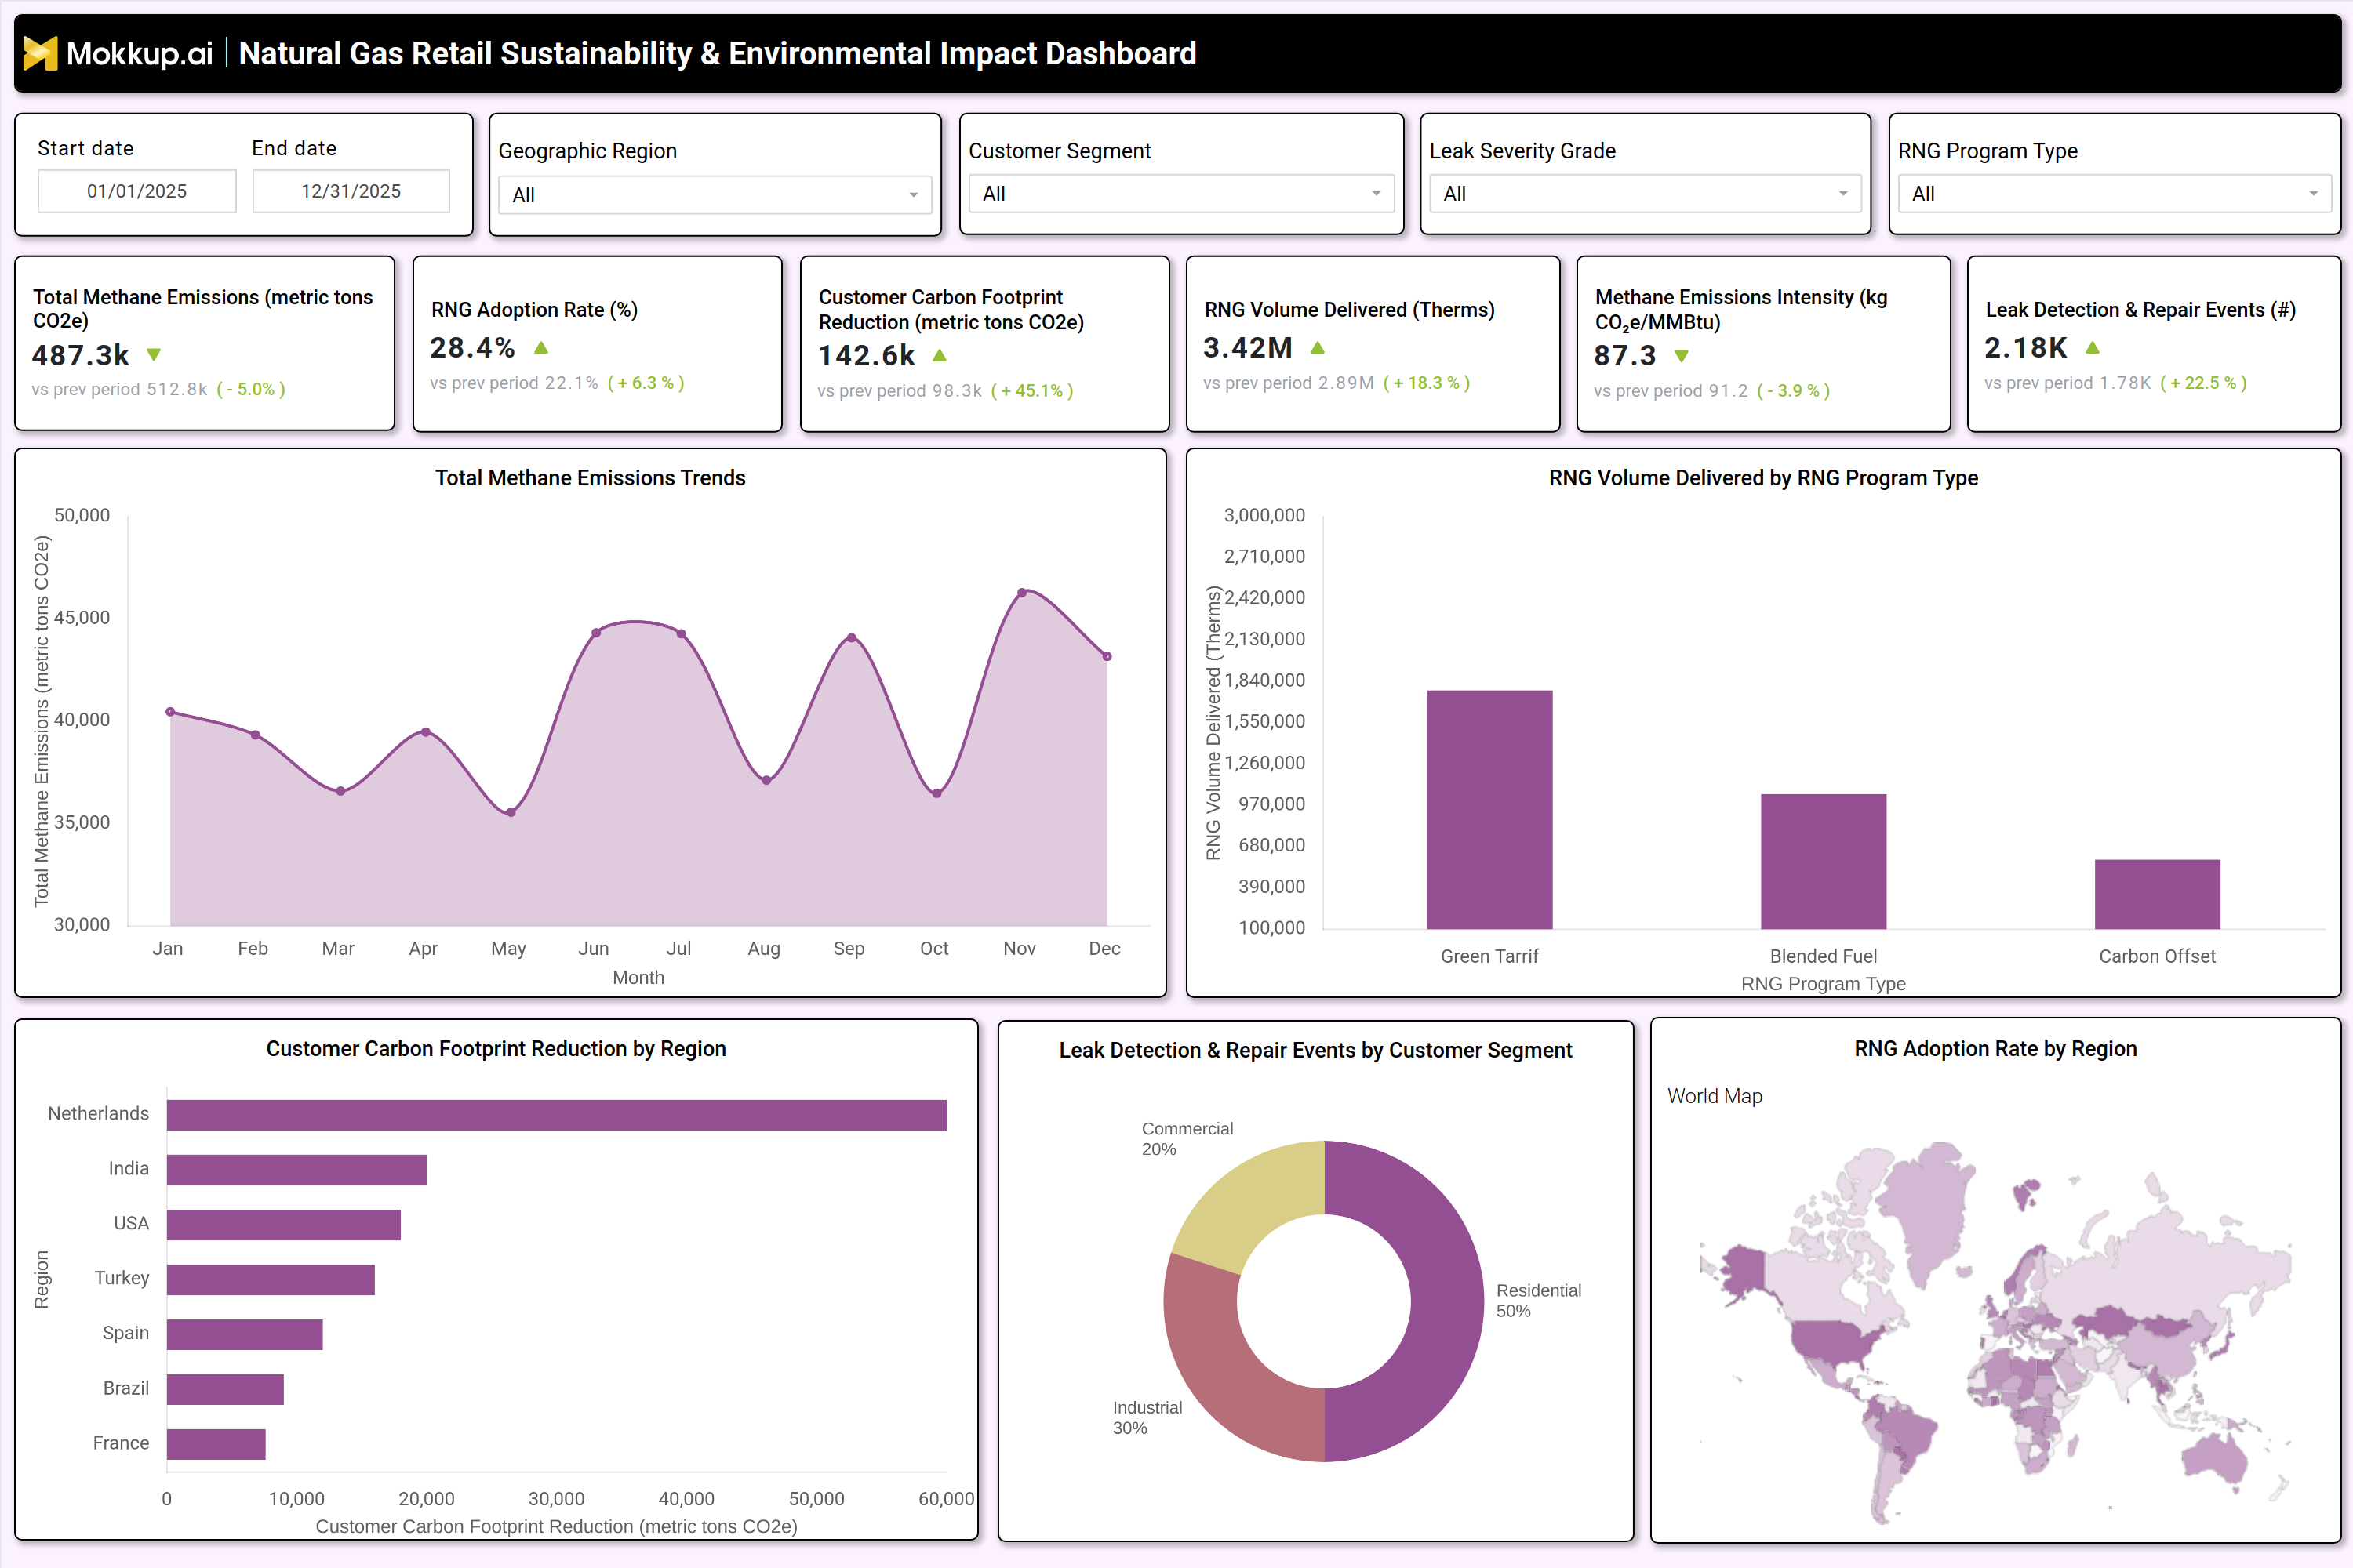The width and height of the screenshot is (2353, 1568).
Task: Click the up trend arrow beside 28.4%
Action: tap(541, 348)
